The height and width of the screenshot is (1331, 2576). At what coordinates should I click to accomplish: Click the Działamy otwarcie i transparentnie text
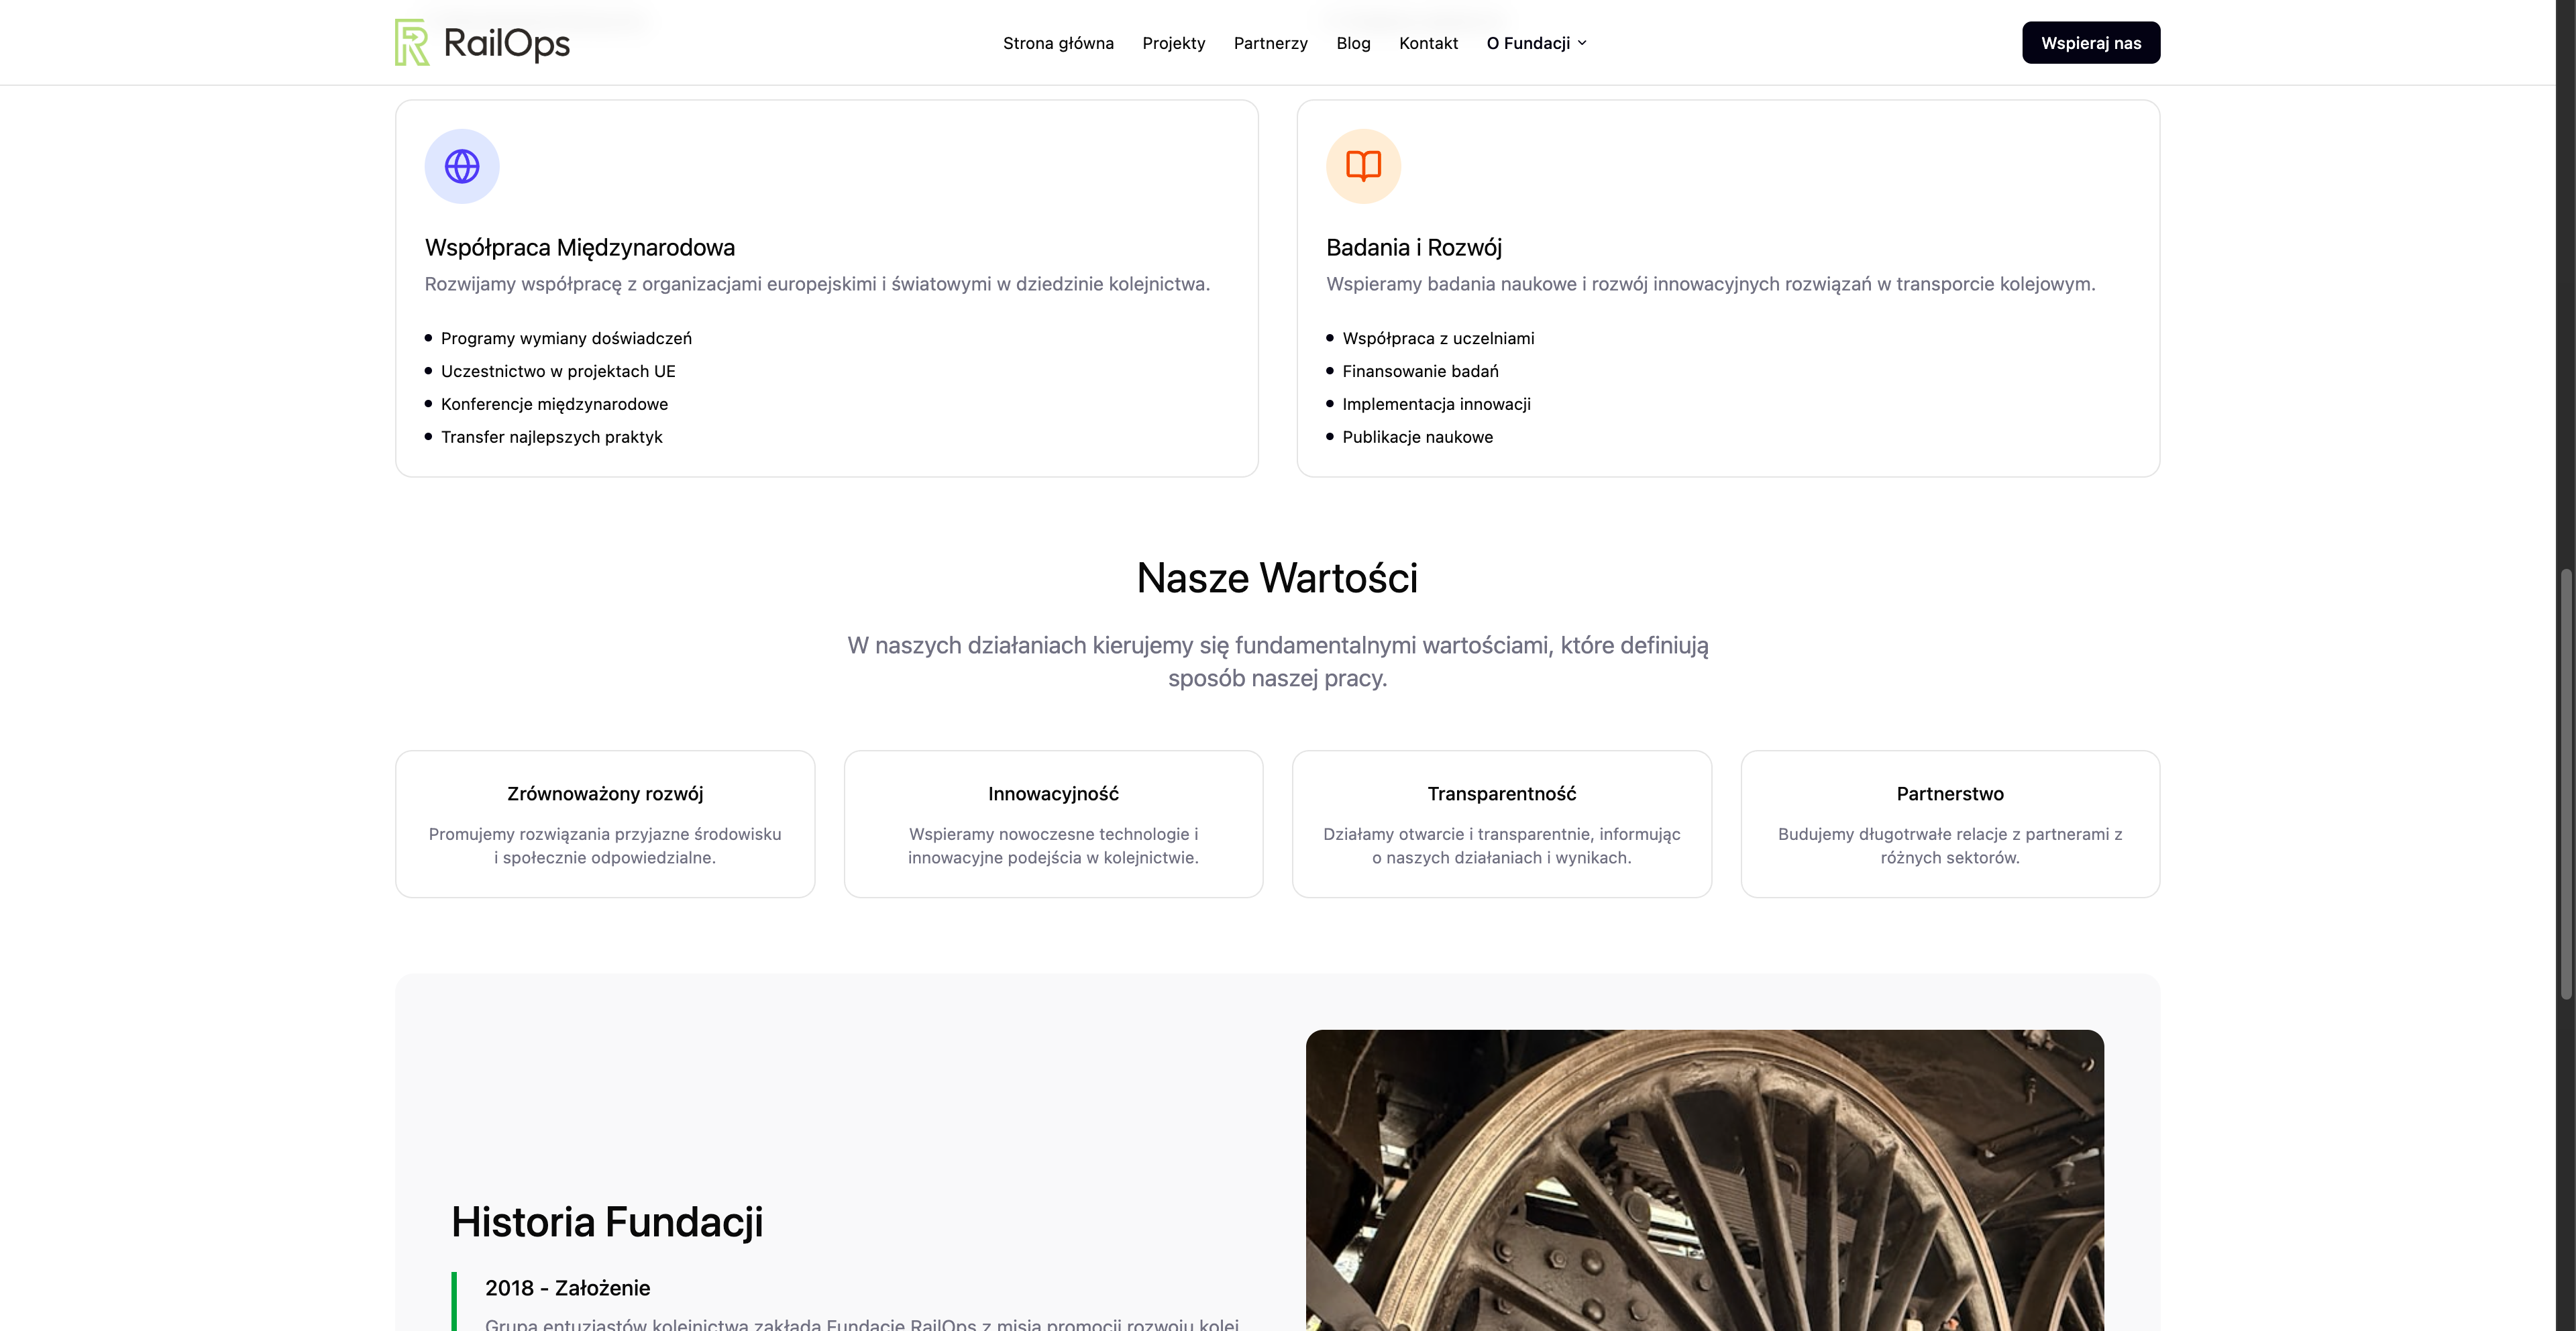(x=1501, y=846)
